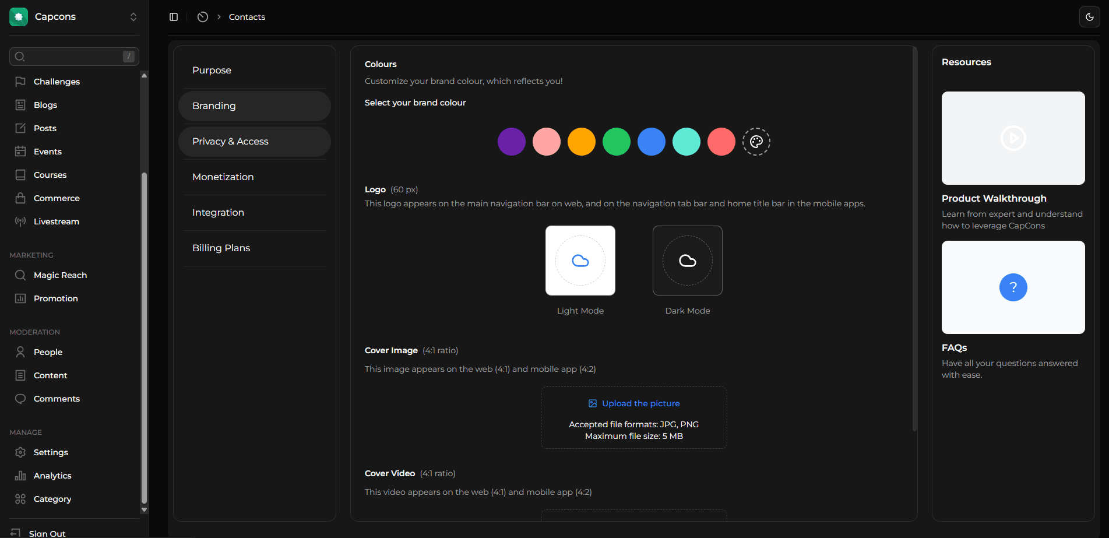Click the Comments bubble icon
Screen dimensions: 1109x538
(20, 399)
